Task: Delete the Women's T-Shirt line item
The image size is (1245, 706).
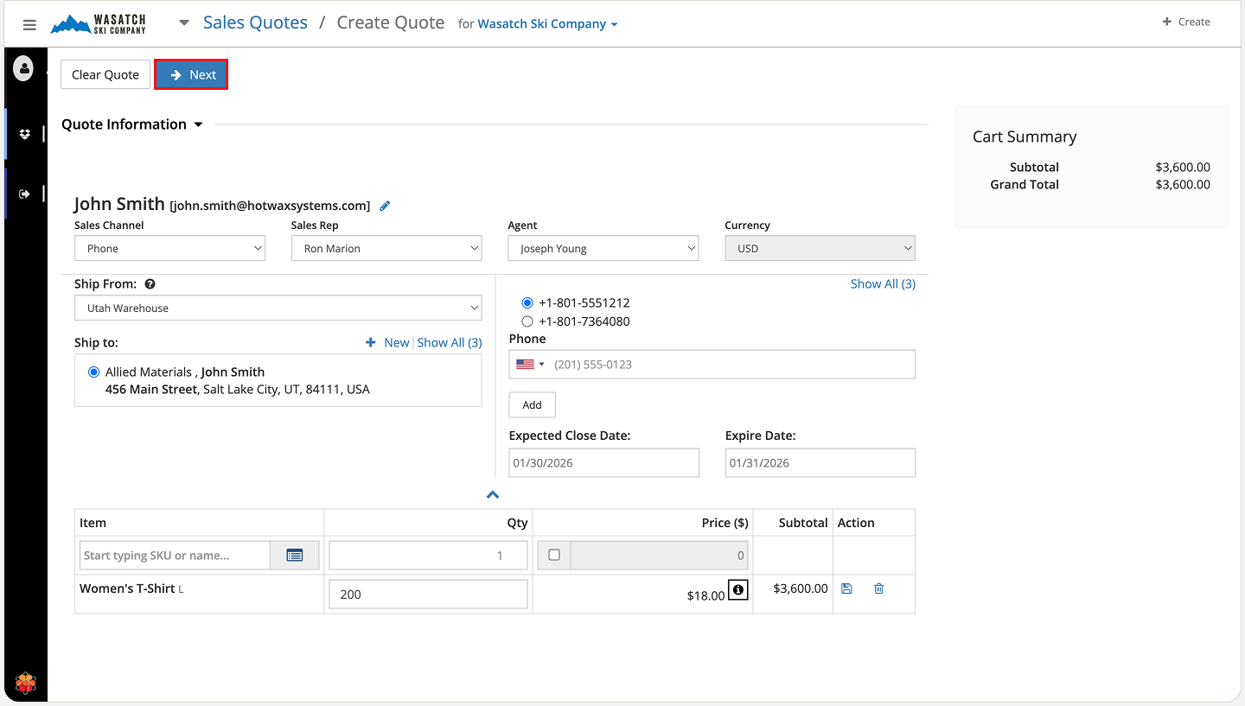Action: [x=878, y=588]
